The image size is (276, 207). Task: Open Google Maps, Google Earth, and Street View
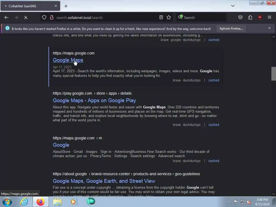coord(104,181)
